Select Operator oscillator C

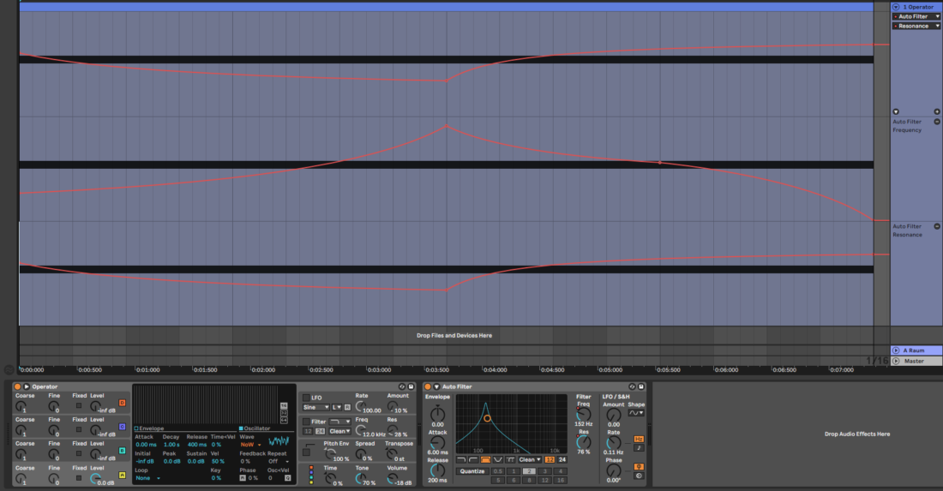tap(122, 427)
